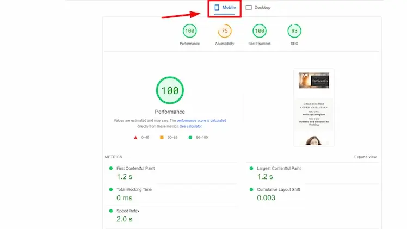This screenshot has width=407, height=229.
Task: Open the performance score is calculated link
Action: tap(201, 120)
